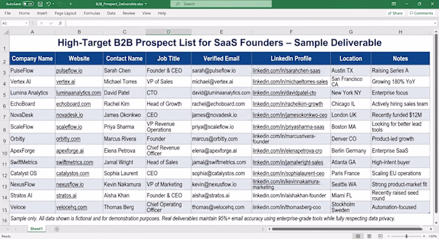Expand the formula bar chevron

point(435,23)
